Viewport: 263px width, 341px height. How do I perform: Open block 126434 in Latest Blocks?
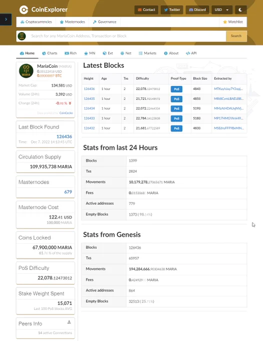click(x=89, y=108)
